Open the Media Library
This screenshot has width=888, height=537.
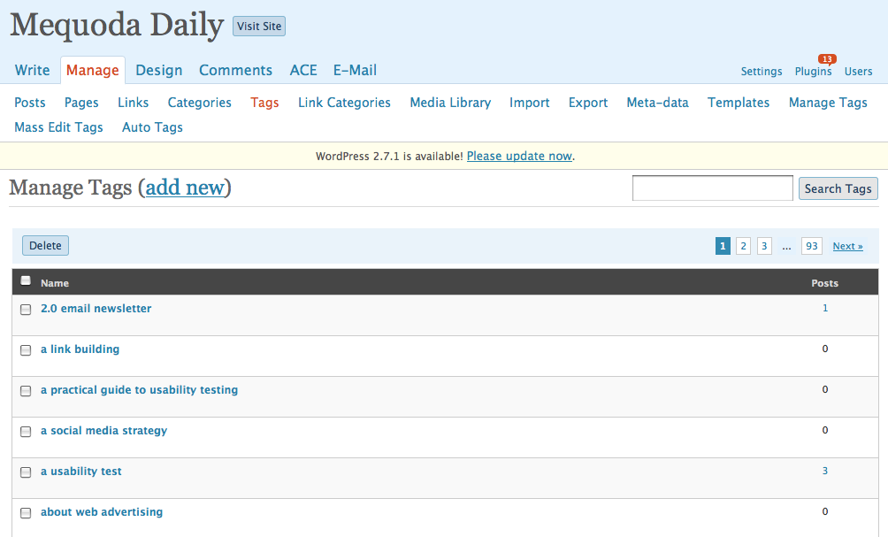pos(450,103)
